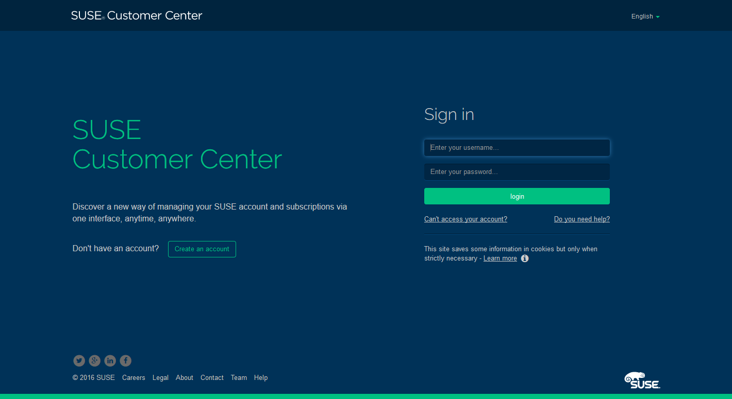
Task: Click Create an account button
Action: pyautogui.click(x=202, y=249)
